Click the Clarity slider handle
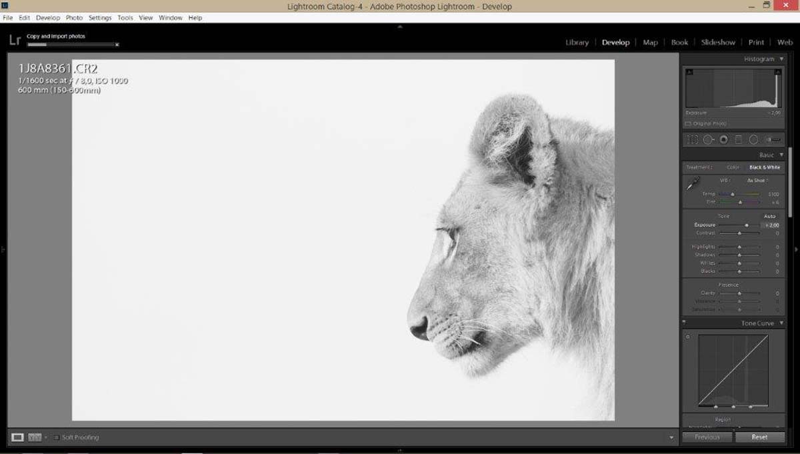The image size is (800, 454). tap(739, 293)
